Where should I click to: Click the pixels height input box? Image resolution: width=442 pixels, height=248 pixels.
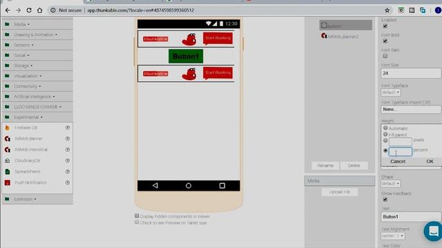click(401, 141)
